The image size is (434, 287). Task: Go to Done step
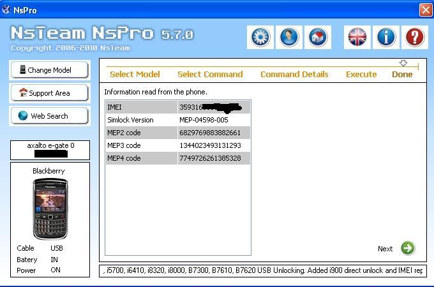click(x=402, y=75)
